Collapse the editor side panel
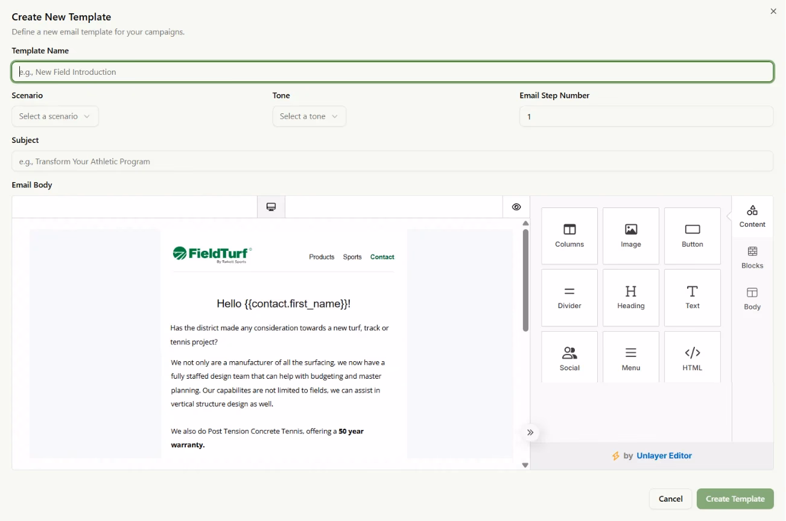The image size is (786, 521). [530, 432]
